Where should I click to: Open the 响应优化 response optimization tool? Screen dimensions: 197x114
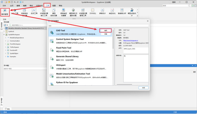(112, 12)
